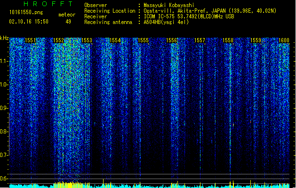Click the kHz axis unit label
Viewport: 296px width, 188px height.
click(4, 38)
